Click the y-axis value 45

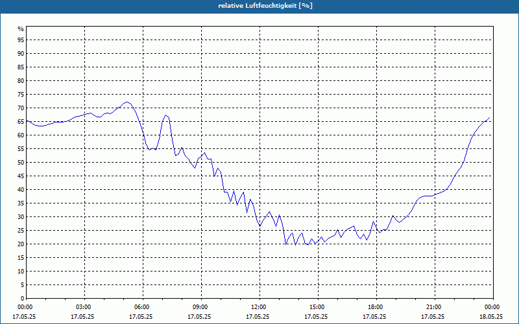pyautogui.click(x=21, y=176)
